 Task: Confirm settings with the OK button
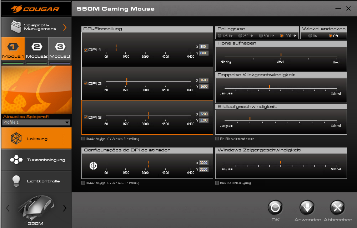[x=275, y=208]
